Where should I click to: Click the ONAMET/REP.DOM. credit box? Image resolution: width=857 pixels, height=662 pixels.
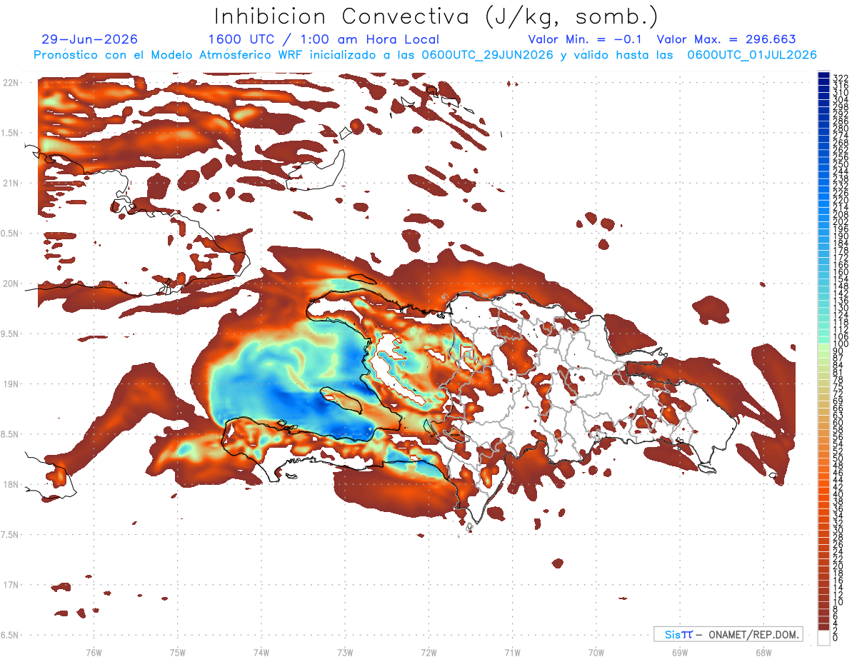(x=728, y=634)
